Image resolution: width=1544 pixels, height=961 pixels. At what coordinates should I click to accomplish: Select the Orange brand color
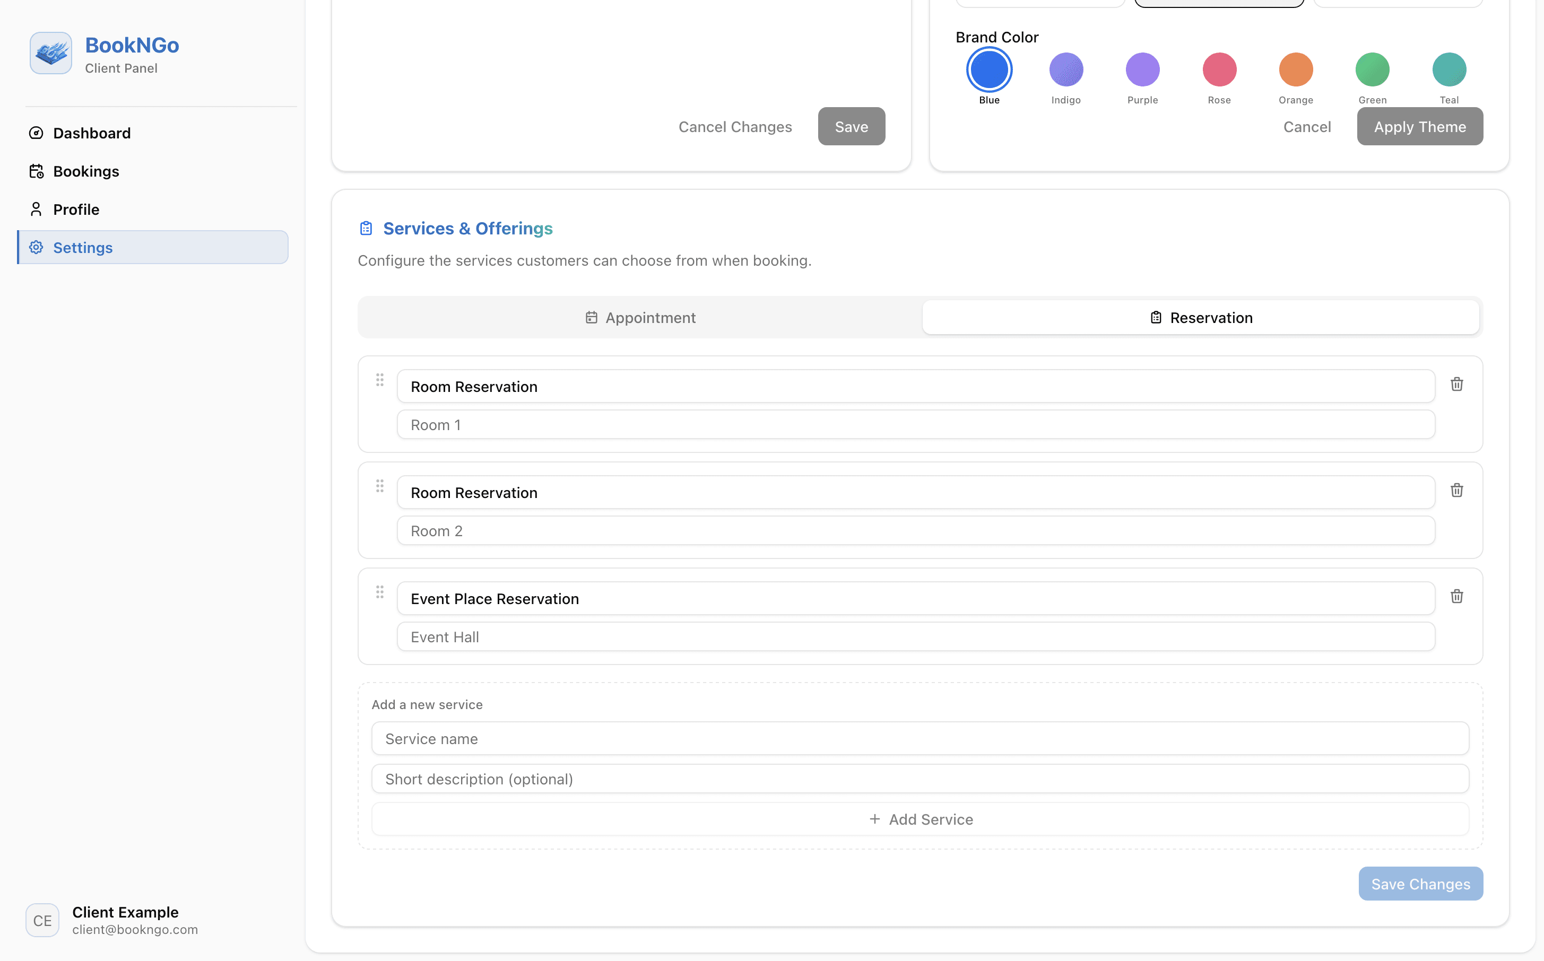pos(1296,69)
